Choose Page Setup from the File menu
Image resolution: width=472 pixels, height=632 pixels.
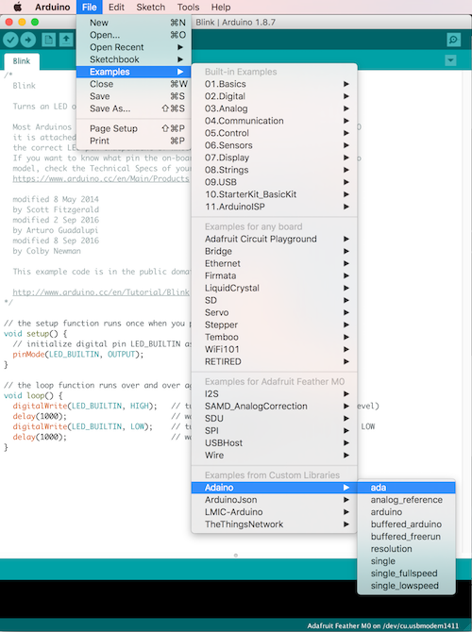(x=133, y=128)
